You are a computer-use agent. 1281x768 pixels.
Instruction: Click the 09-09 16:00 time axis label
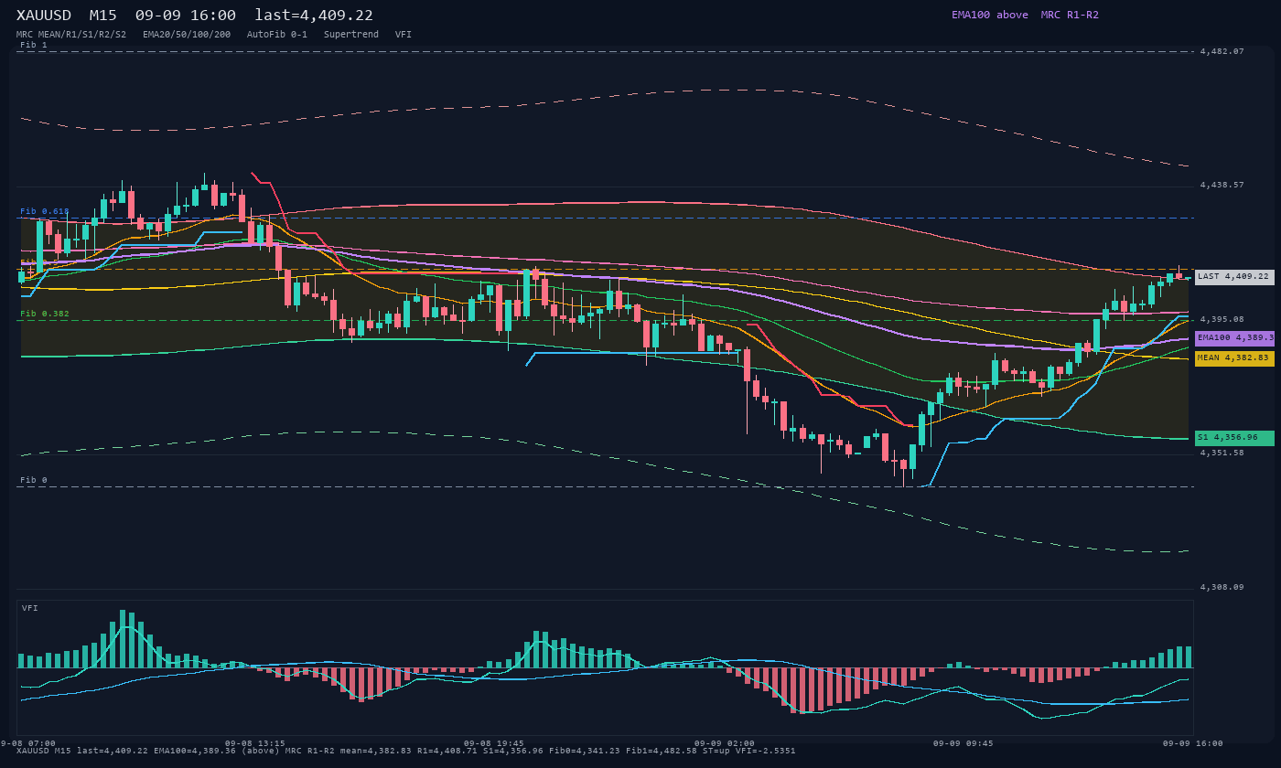point(1193,743)
